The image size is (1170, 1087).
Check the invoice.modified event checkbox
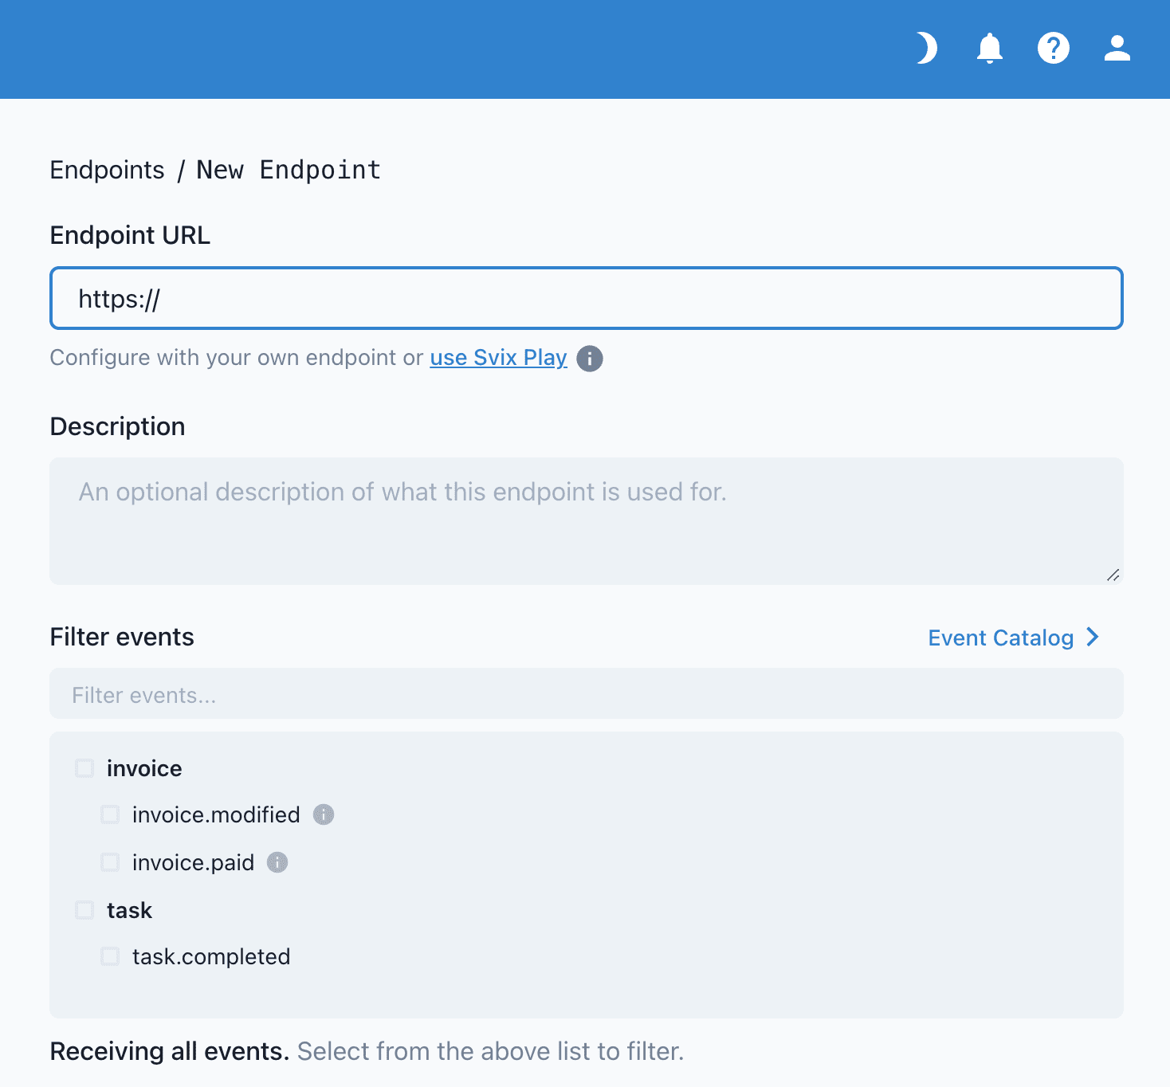(x=109, y=814)
